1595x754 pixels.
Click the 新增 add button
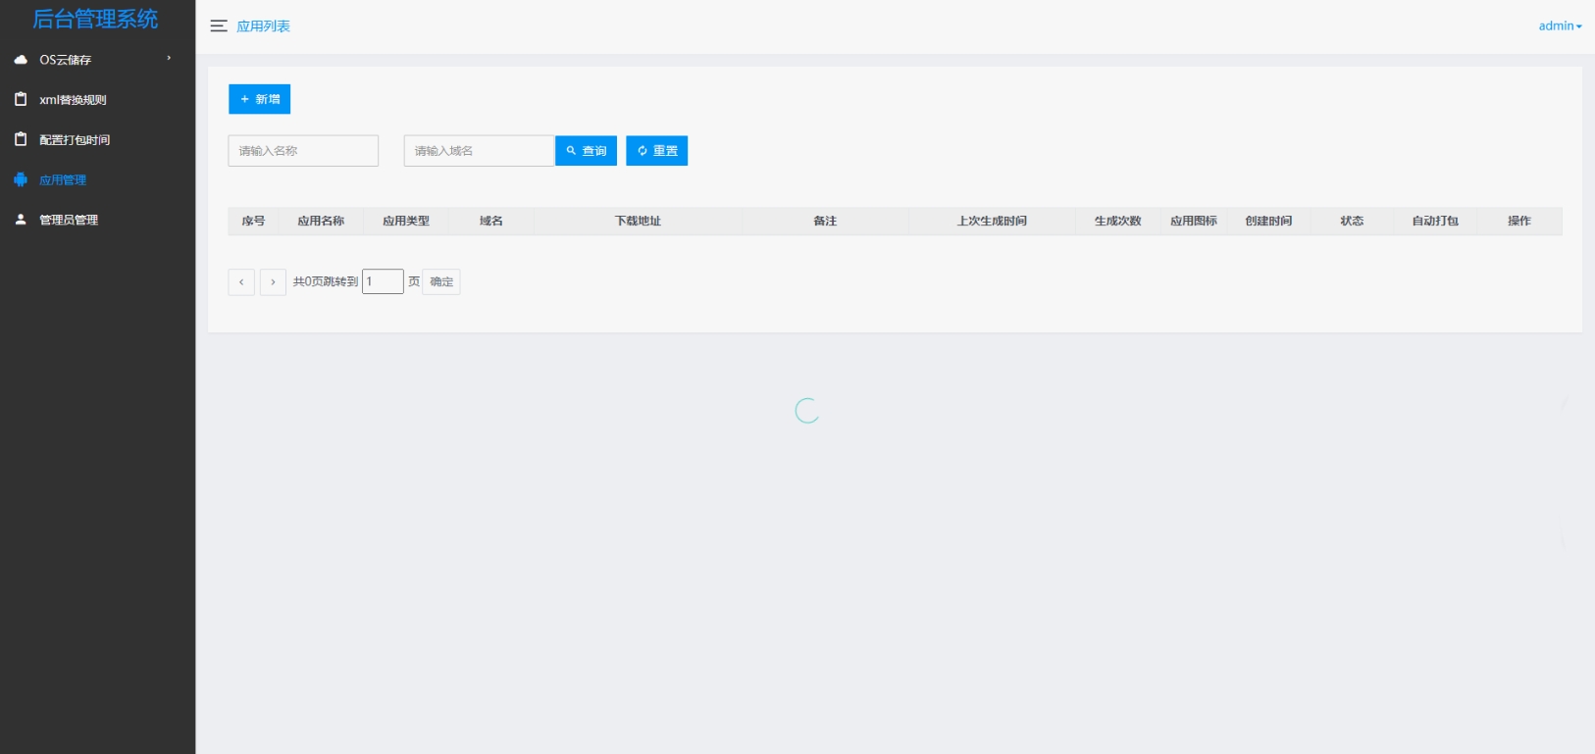point(259,99)
